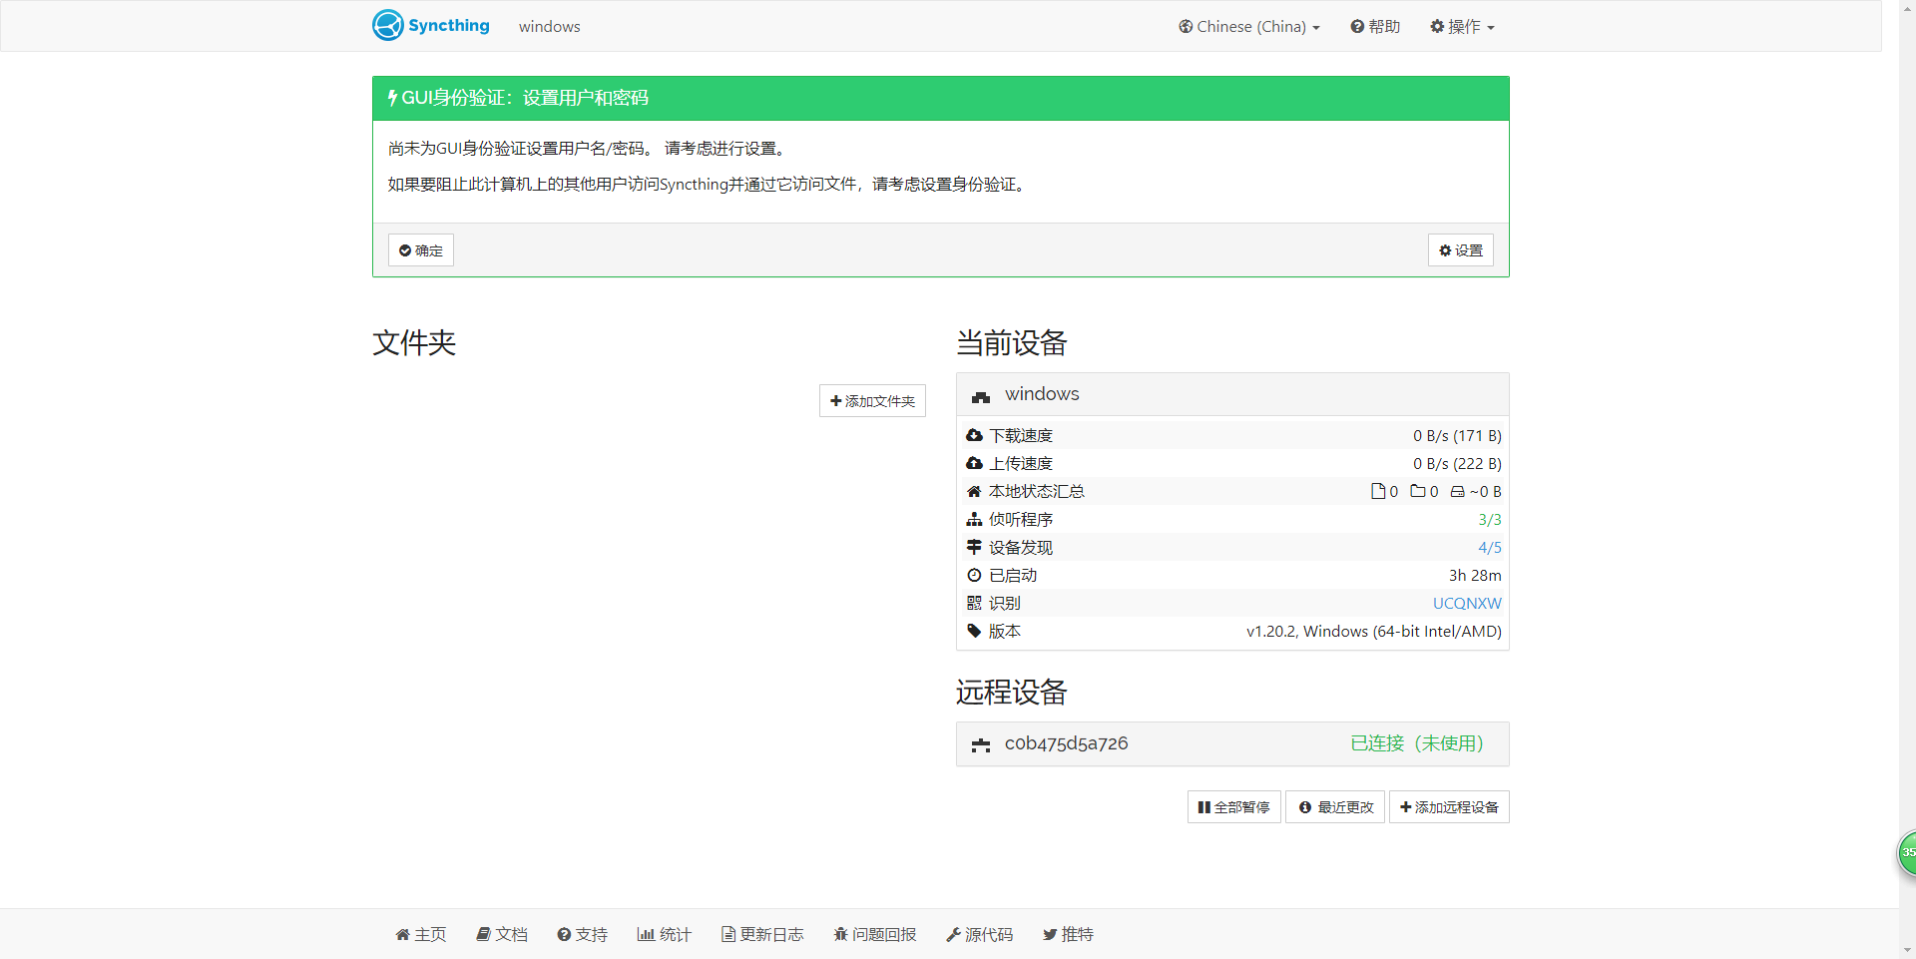Click 添加远程设备 add remote device button
Viewport: 1916px width, 959px height.
(1449, 807)
